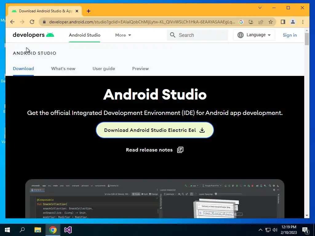Viewport: 315px width, 236px height.
Task: Open the Preview tab
Action: pyautogui.click(x=140, y=69)
